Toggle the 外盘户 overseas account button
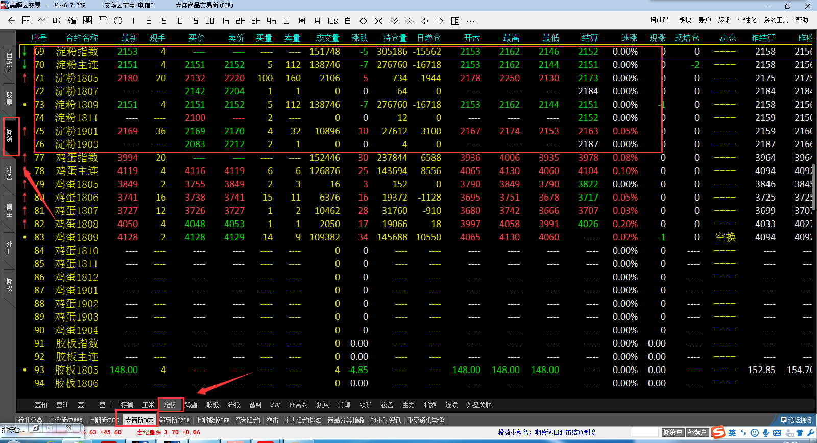 tap(697, 432)
